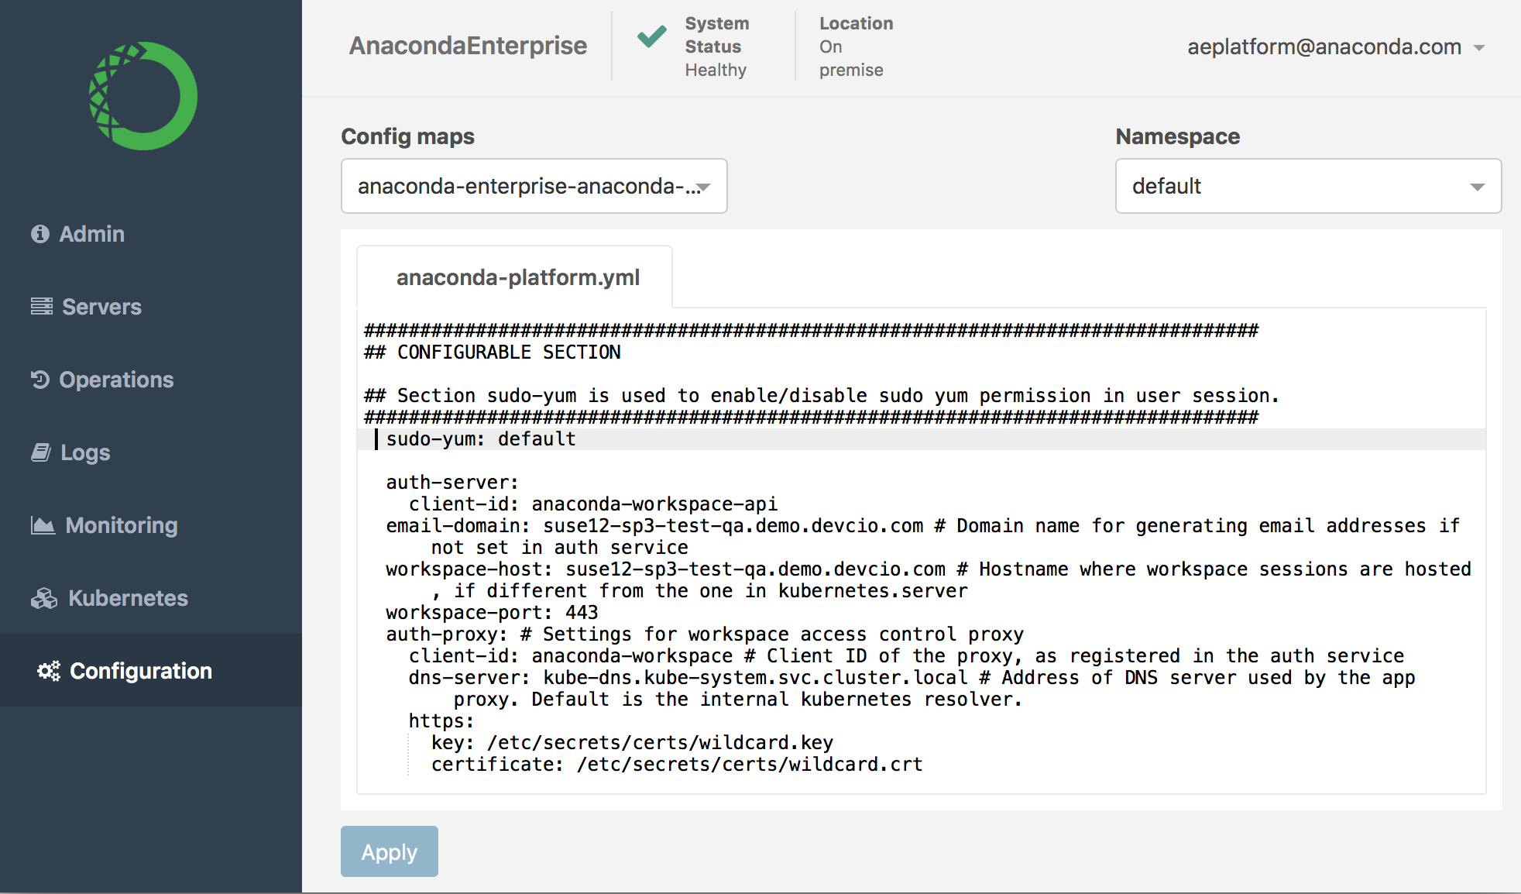The width and height of the screenshot is (1521, 894).
Task: Click the AnacondaEnterprise title link
Action: pyautogui.click(x=468, y=46)
